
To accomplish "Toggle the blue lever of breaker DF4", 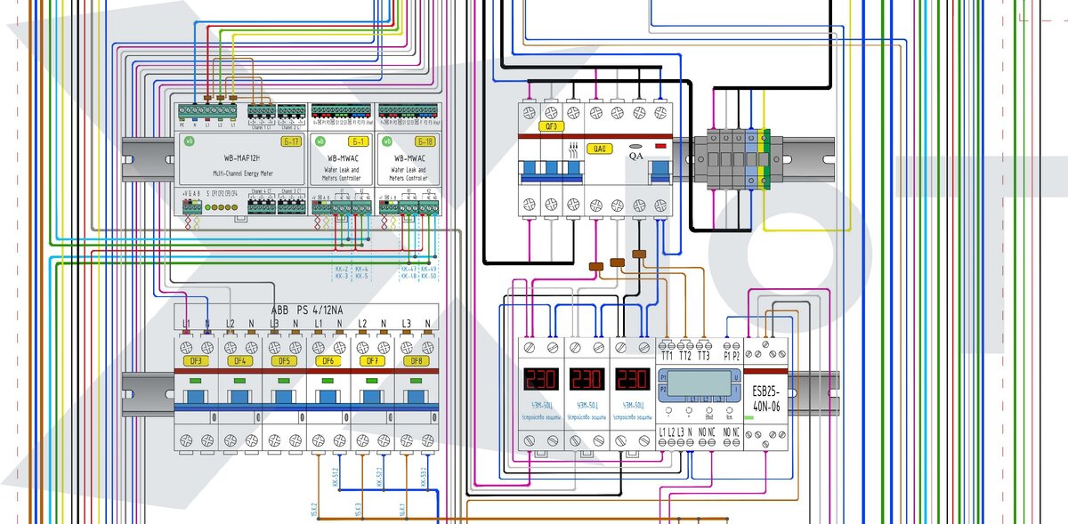I will (x=239, y=398).
